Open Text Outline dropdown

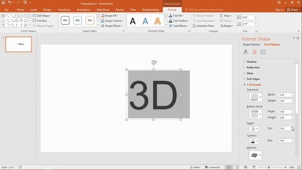coord(179,21)
